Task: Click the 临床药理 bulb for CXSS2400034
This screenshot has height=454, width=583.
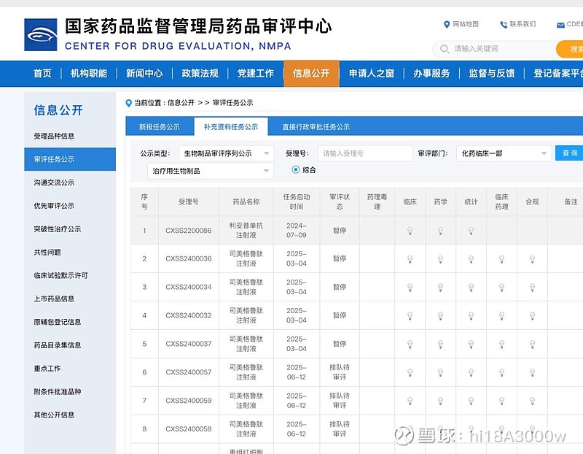Action: [502, 288]
